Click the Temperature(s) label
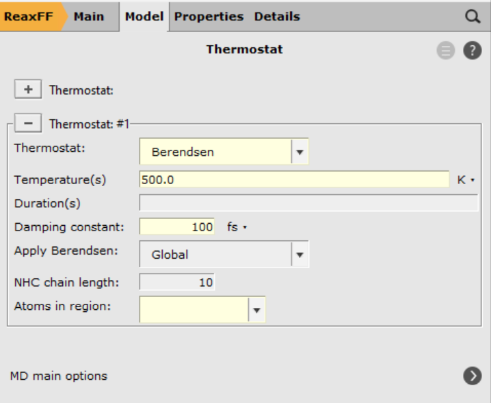The height and width of the screenshot is (403, 491). 60,180
